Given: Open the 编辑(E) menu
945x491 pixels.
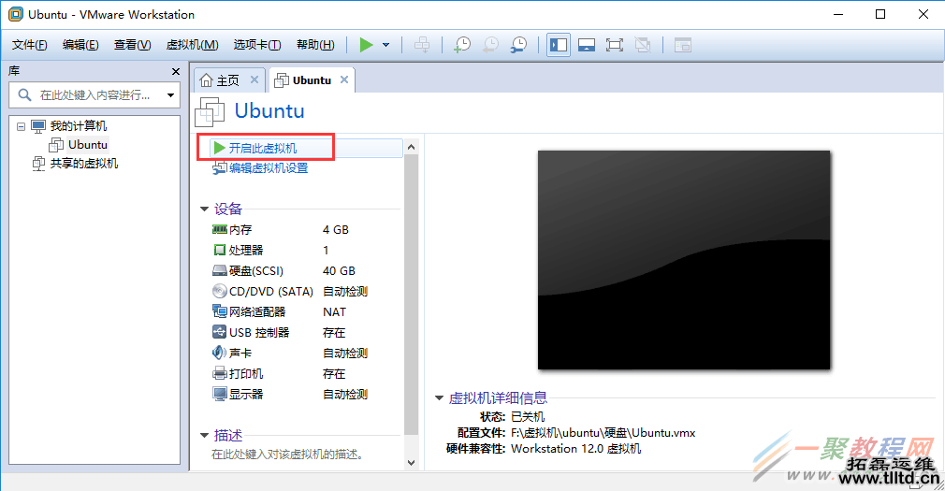Looking at the screenshot, I should pos(80,45).
